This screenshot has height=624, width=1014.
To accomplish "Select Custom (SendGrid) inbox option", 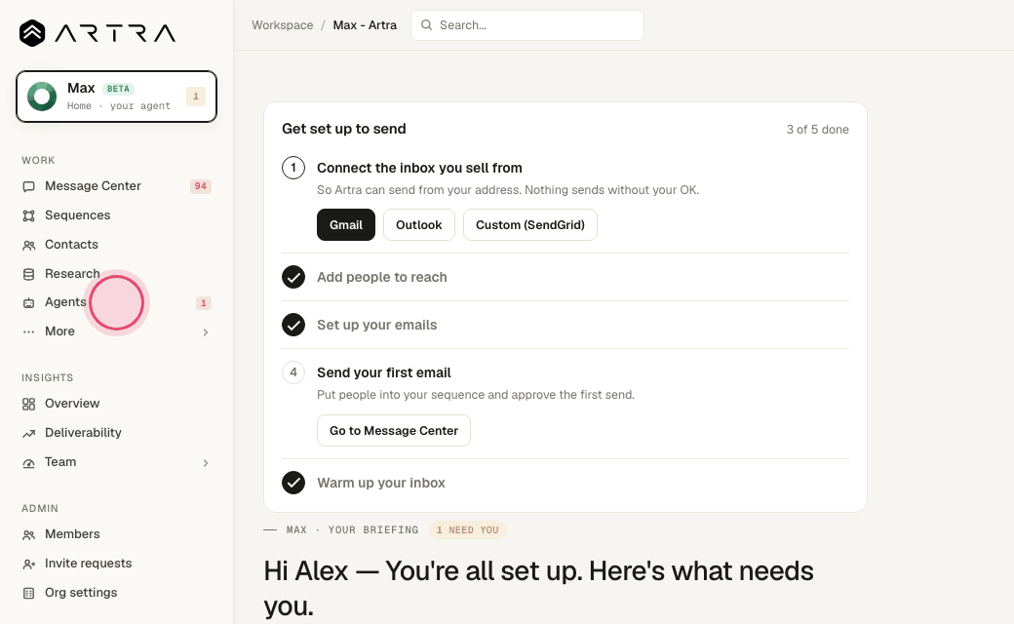I will (x=530, y=225).
